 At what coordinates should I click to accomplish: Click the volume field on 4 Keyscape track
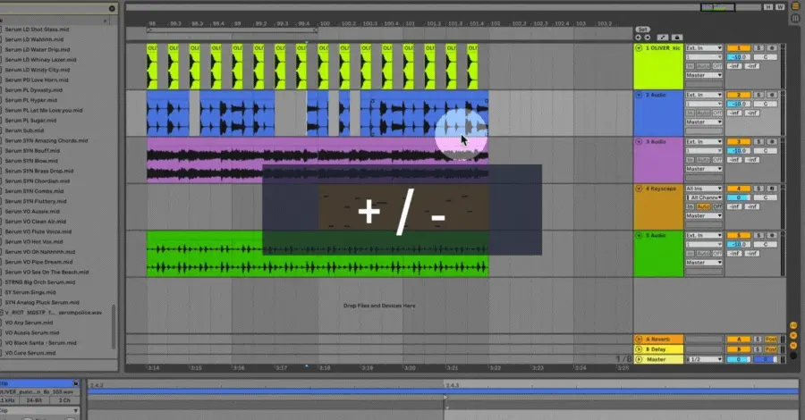point(739,197)
